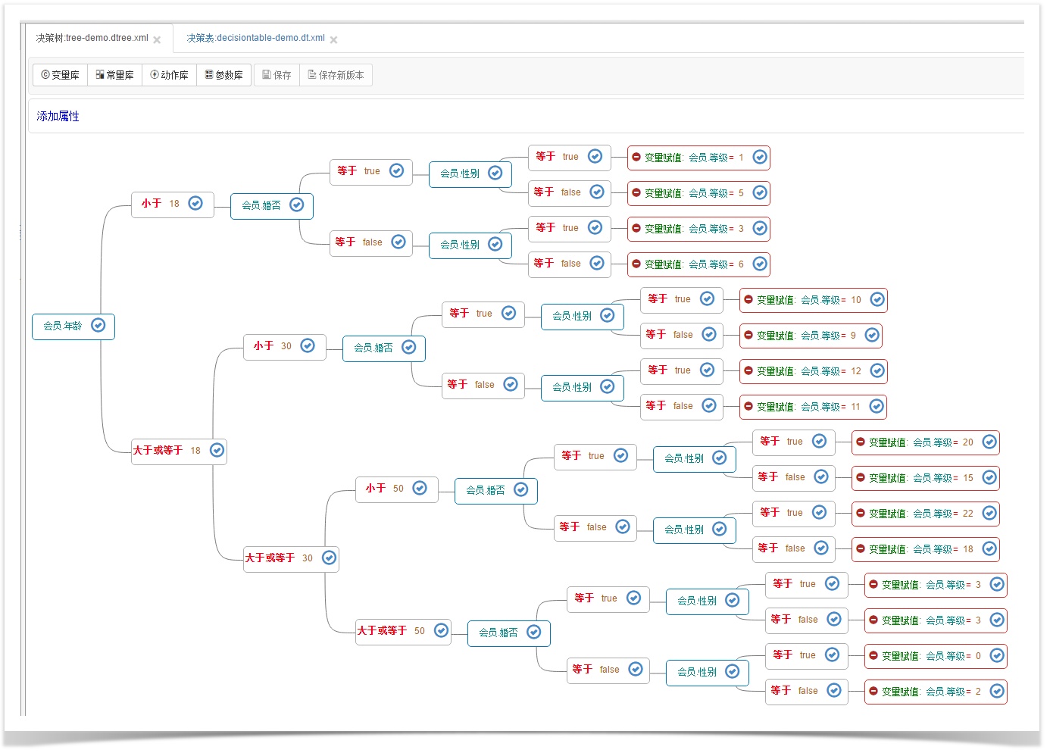Click check icon on 会员.婚否 under 小于 18
This screenshot has width=1050, height=753.
click(297, 205)
